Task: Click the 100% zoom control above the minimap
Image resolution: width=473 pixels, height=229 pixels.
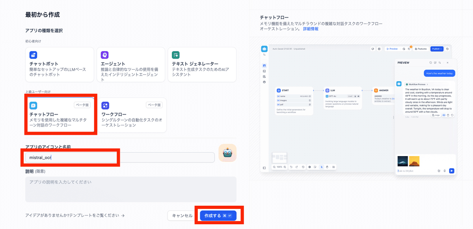Action: pyautogui.click(x=279, y=167)
